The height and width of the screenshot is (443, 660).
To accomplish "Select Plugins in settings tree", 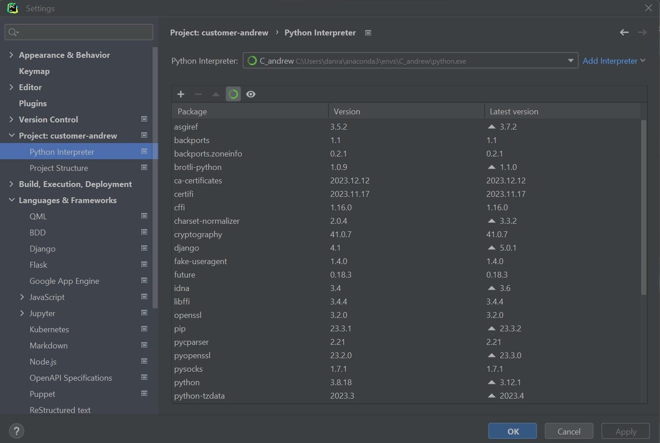I will click(x=33, y=104).
